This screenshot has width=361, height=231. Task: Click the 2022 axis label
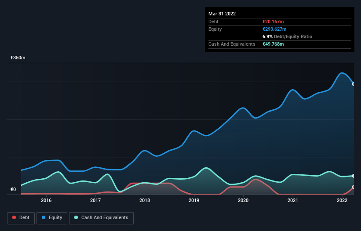point(342,200)
